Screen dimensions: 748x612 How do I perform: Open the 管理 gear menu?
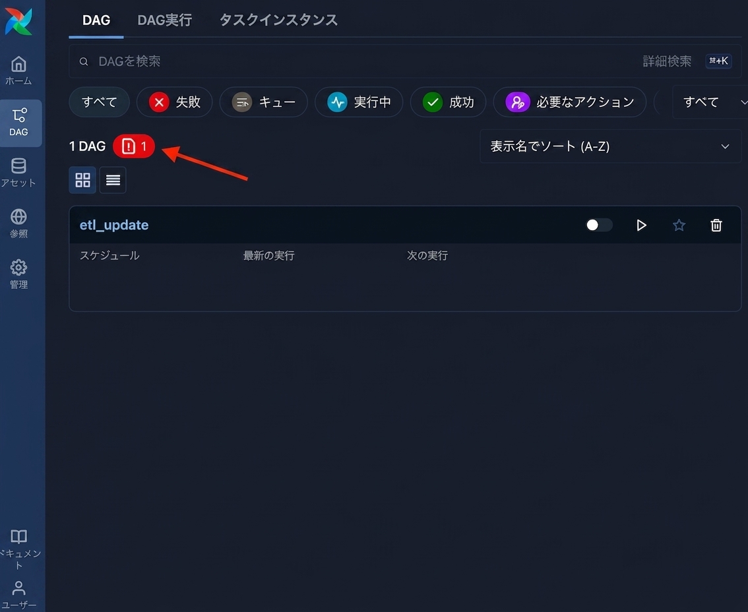pos(18,274)
